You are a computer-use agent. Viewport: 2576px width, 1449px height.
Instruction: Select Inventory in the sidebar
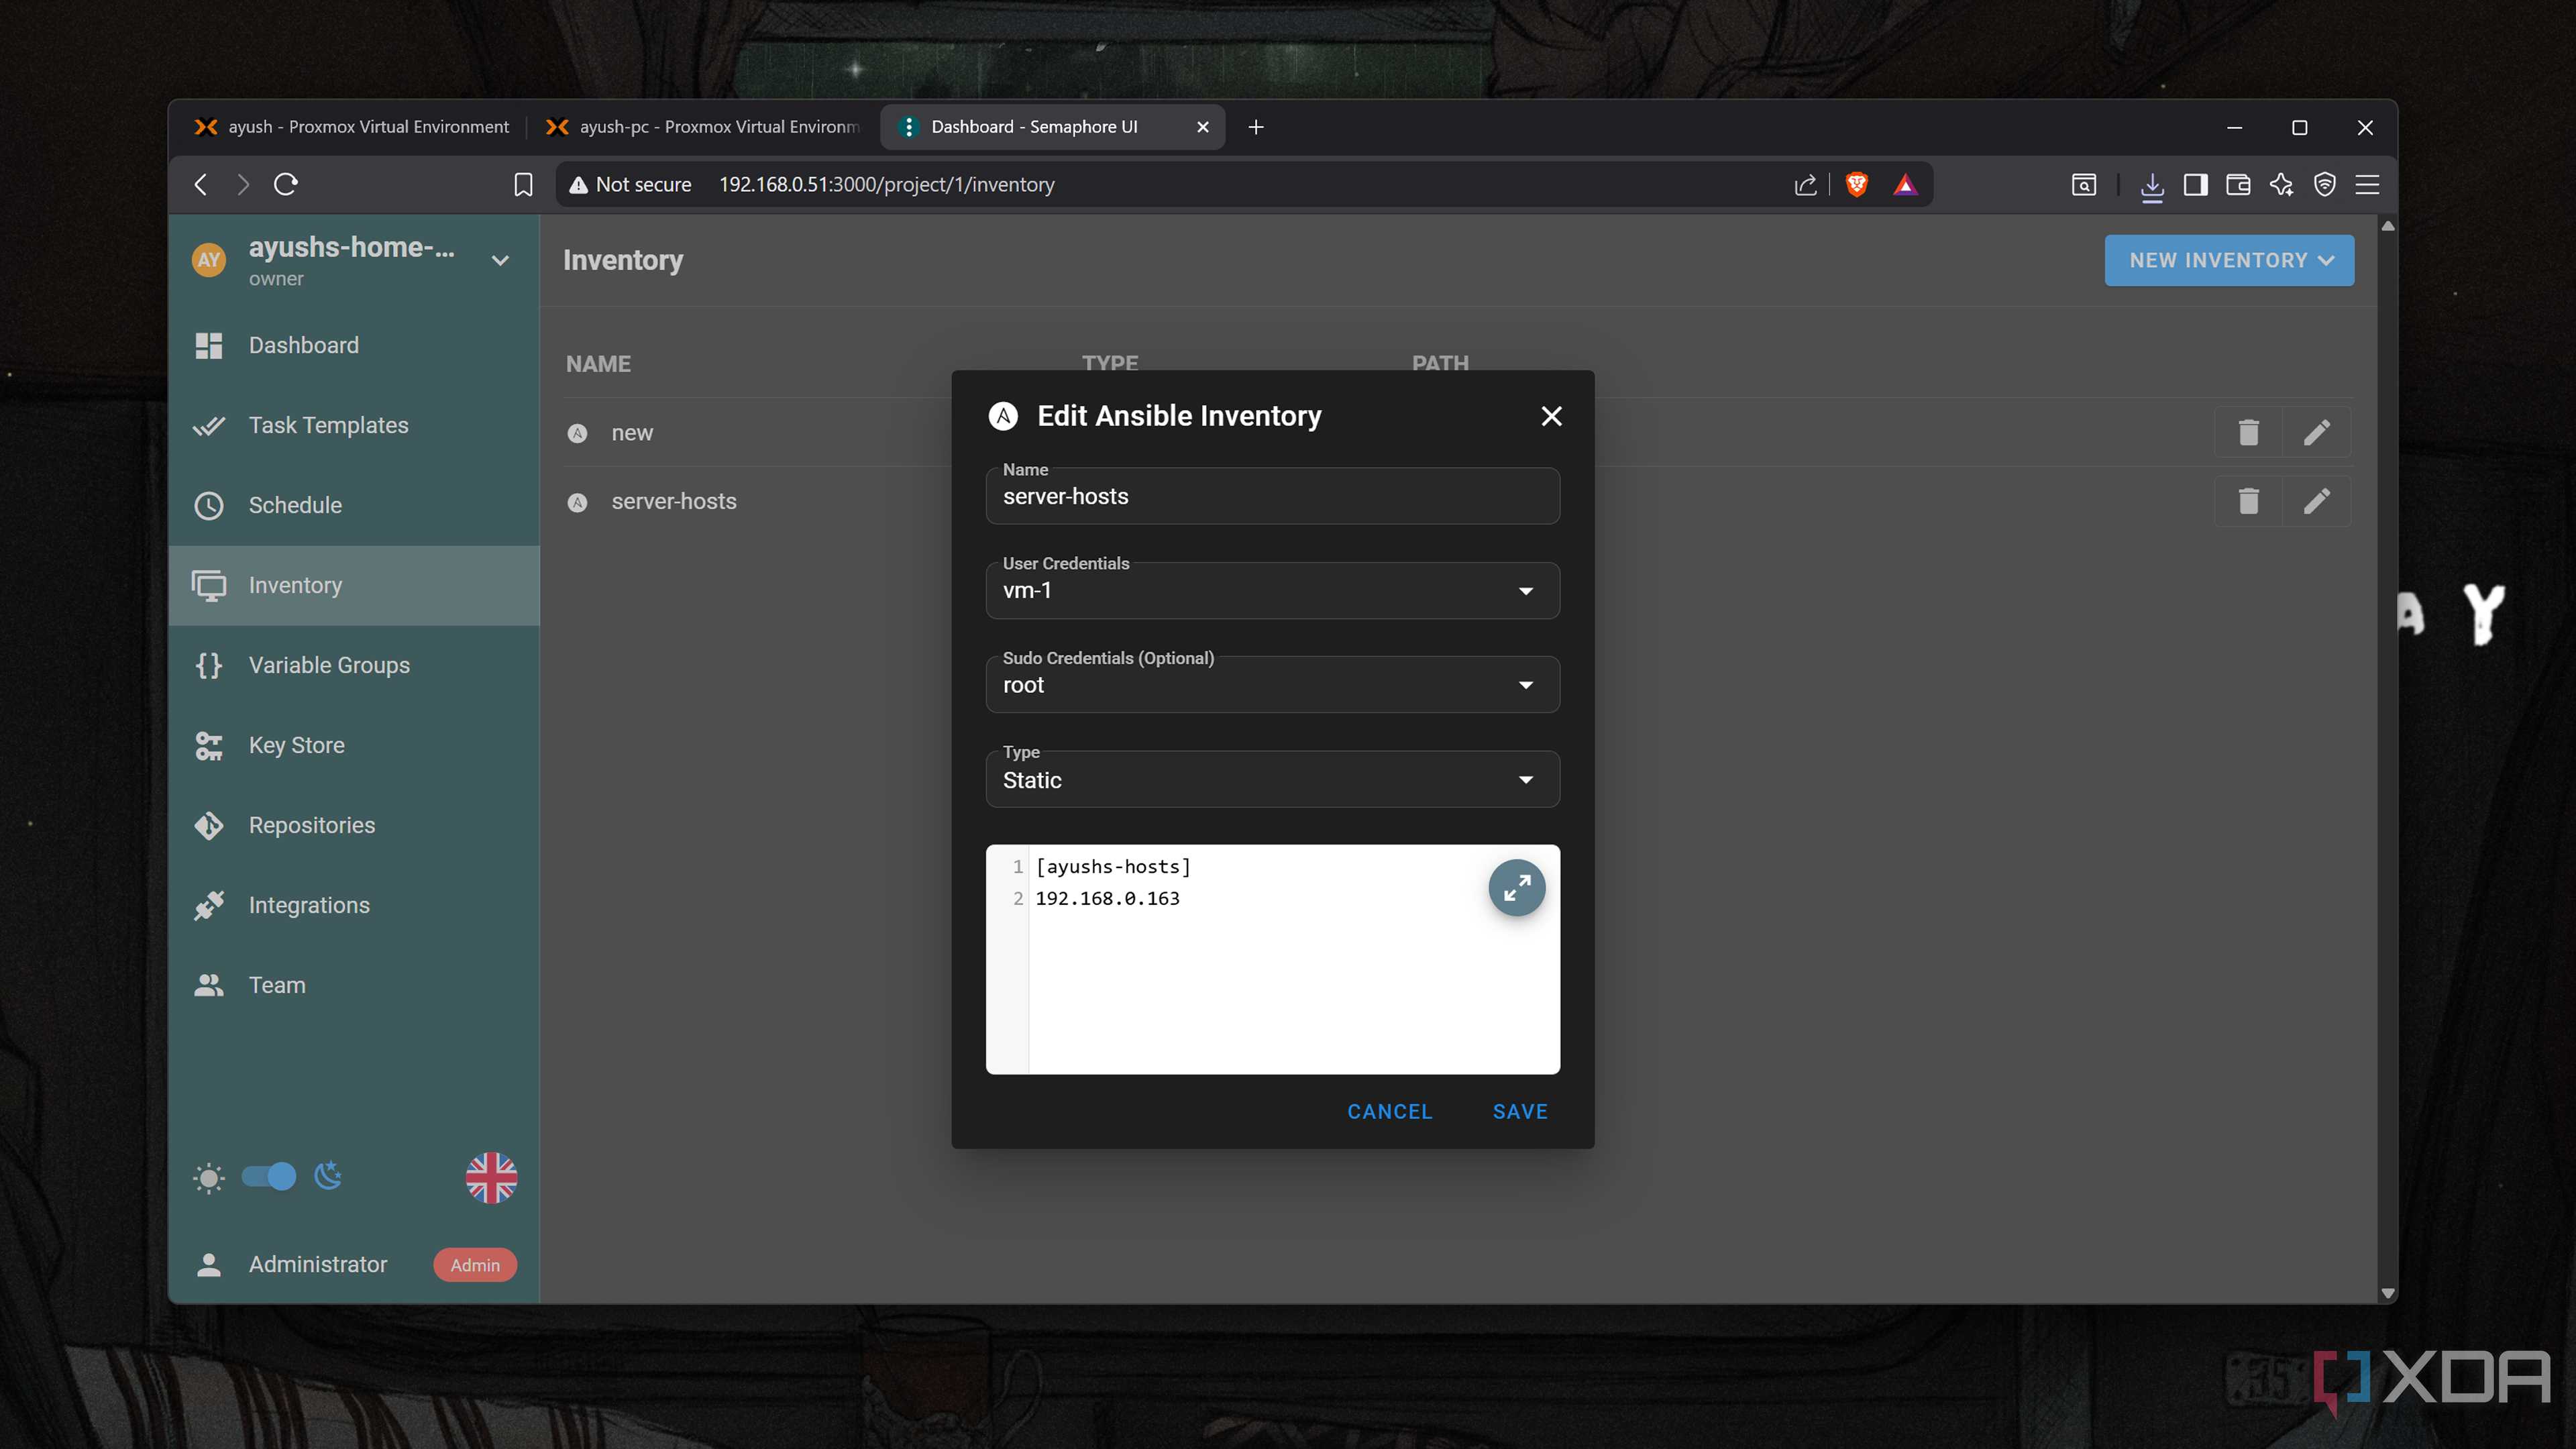pos(354,585)
